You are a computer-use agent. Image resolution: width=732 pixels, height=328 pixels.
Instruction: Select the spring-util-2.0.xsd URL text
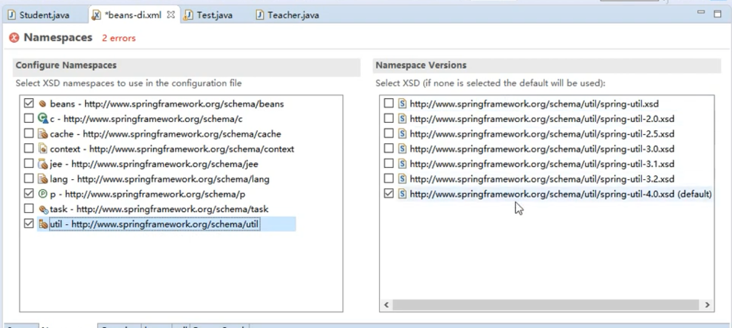(542, 119)
